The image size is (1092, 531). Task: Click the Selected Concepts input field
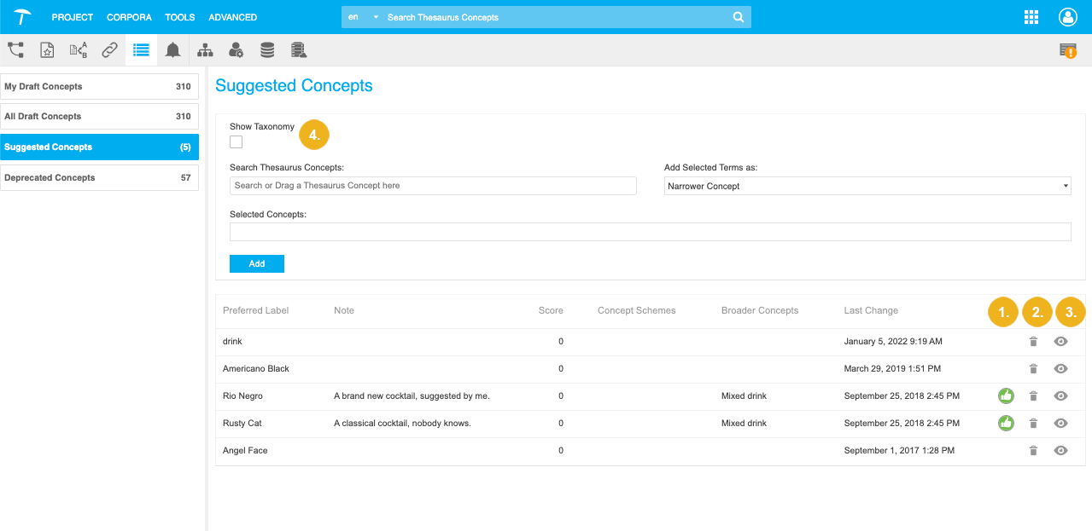point(650,232)
